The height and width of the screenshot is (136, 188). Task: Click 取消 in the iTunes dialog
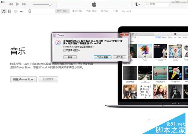(70, 57)
